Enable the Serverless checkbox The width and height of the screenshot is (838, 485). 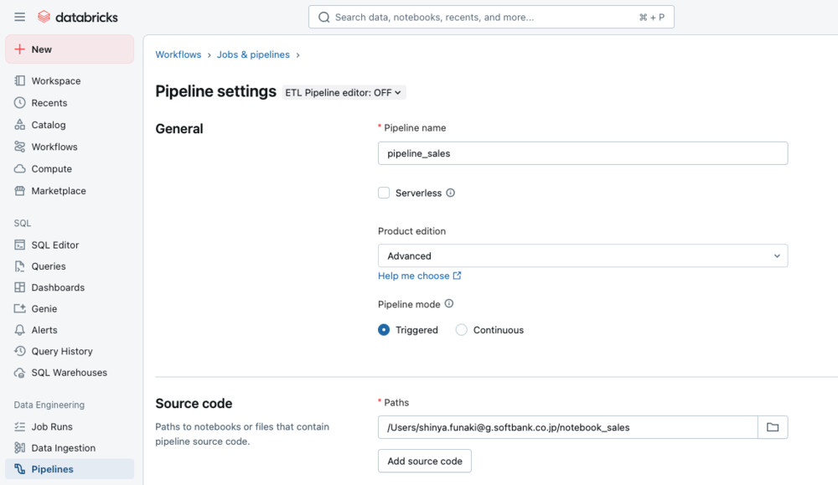[x=384, y=193]
